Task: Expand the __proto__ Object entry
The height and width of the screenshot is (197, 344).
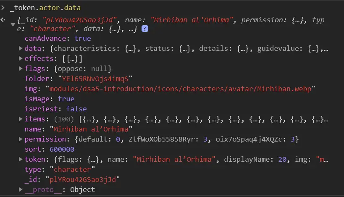Action: click(x=21, y=190)
